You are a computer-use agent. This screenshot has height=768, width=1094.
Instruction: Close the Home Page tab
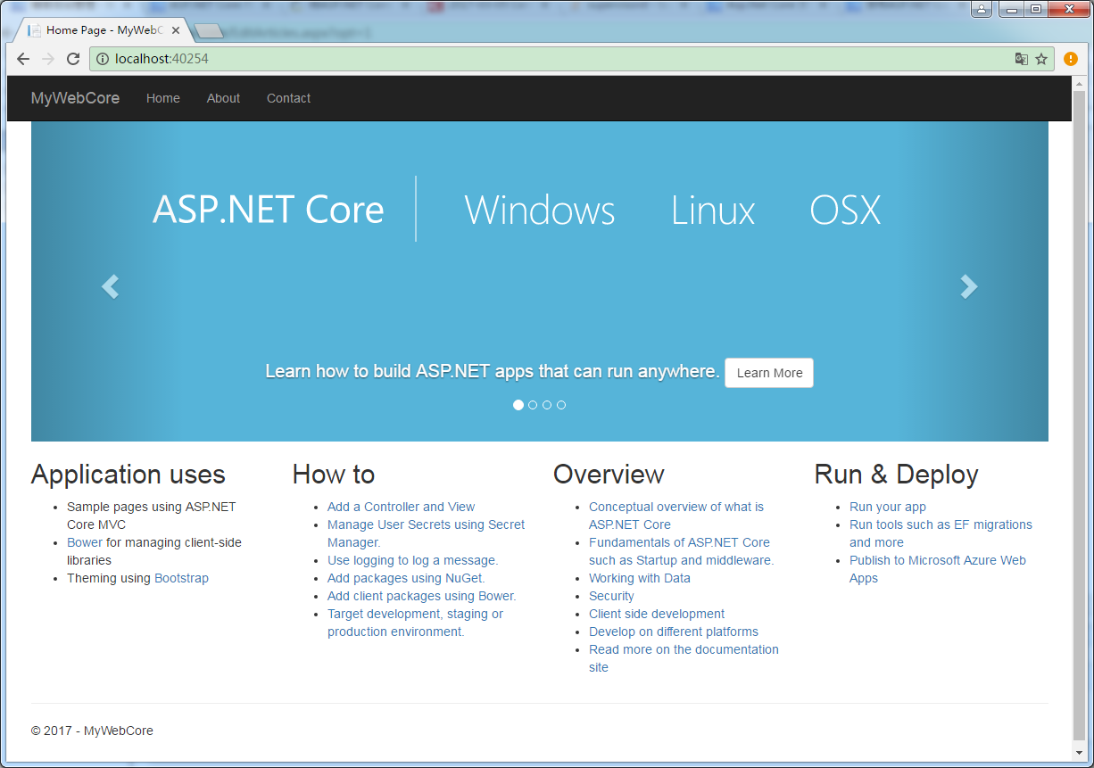[x=177, y=30]
